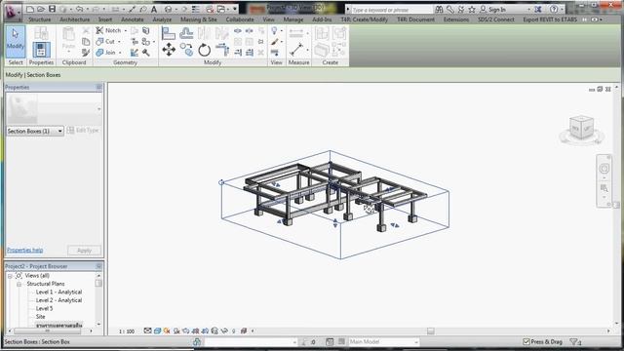Select the Move tool icon
Viewport: 624px width, 351px height.
169,50
